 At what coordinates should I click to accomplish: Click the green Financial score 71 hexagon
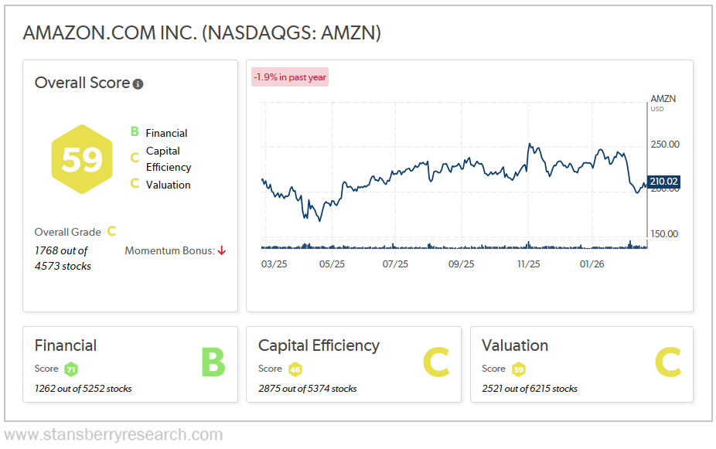(71, 369)
